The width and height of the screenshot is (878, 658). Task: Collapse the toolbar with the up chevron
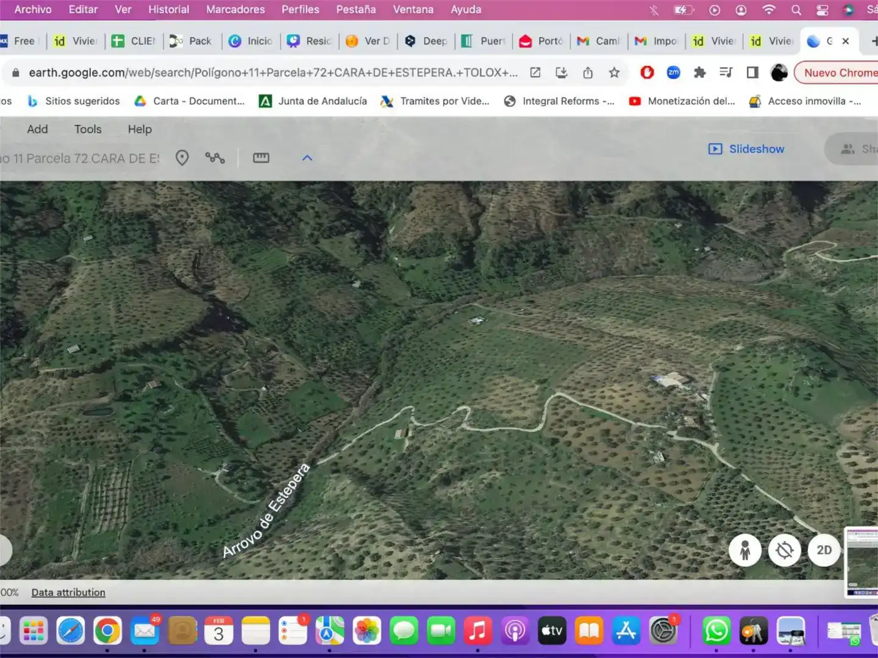(x=307, y=158)
